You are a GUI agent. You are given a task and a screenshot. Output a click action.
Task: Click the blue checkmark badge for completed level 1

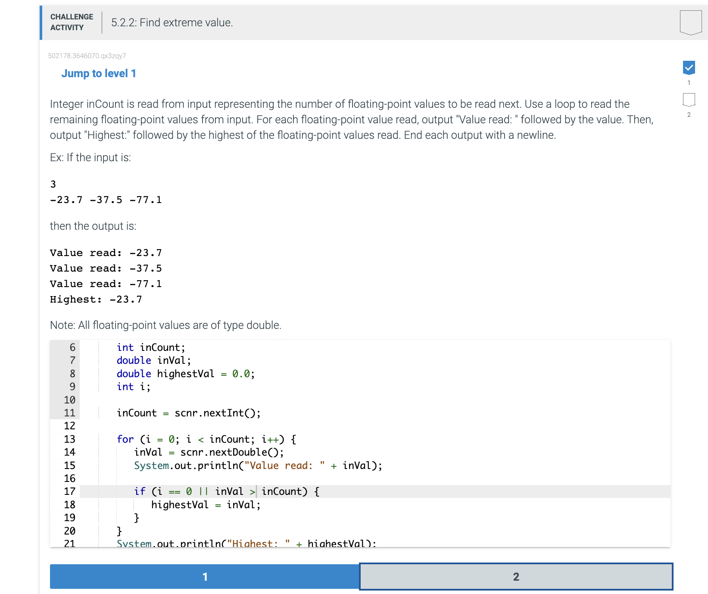[x=689, y=67]
